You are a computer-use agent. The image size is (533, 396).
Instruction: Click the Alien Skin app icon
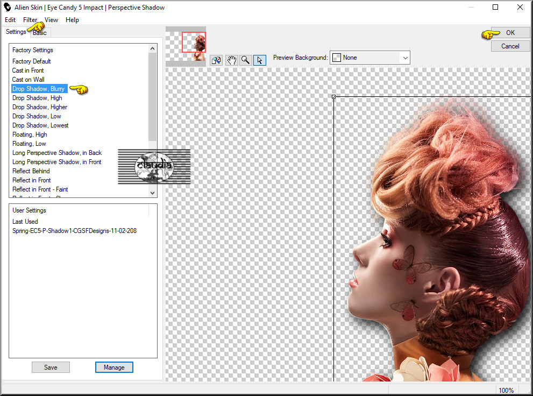(x=7, y=7)
